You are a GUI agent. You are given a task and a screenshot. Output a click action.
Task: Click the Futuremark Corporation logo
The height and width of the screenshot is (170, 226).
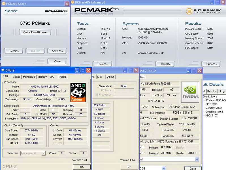pyautogui.click(x=203, y=11)
